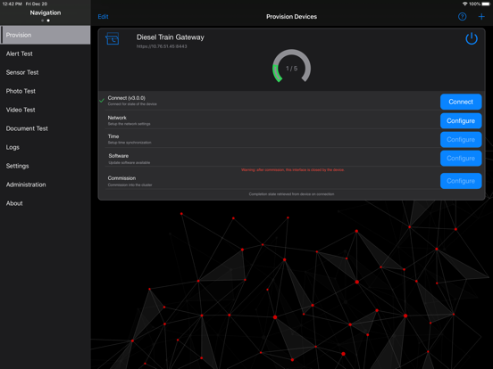Tap the power icon for Diesel Train Gateway
493x369 pixels.
pyautogui.click(x=472, y=39)
